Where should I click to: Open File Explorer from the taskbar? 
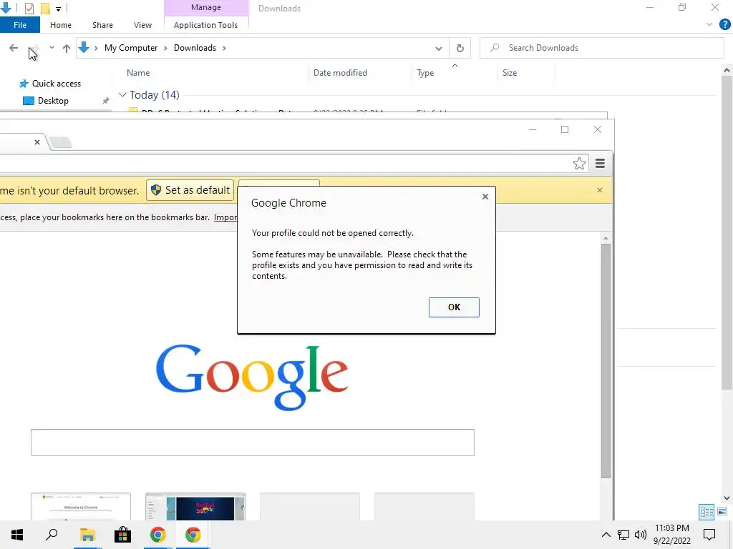[x=87, y=535]
